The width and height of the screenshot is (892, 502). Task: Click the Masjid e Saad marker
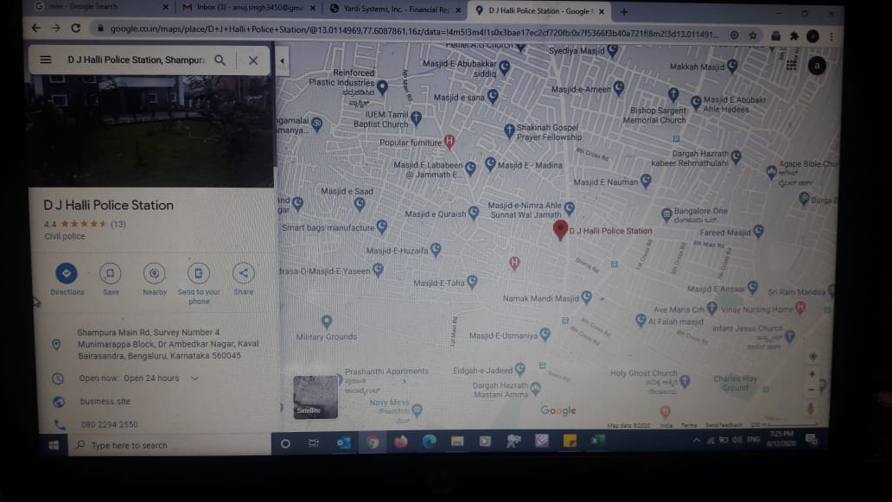[360, 205]
